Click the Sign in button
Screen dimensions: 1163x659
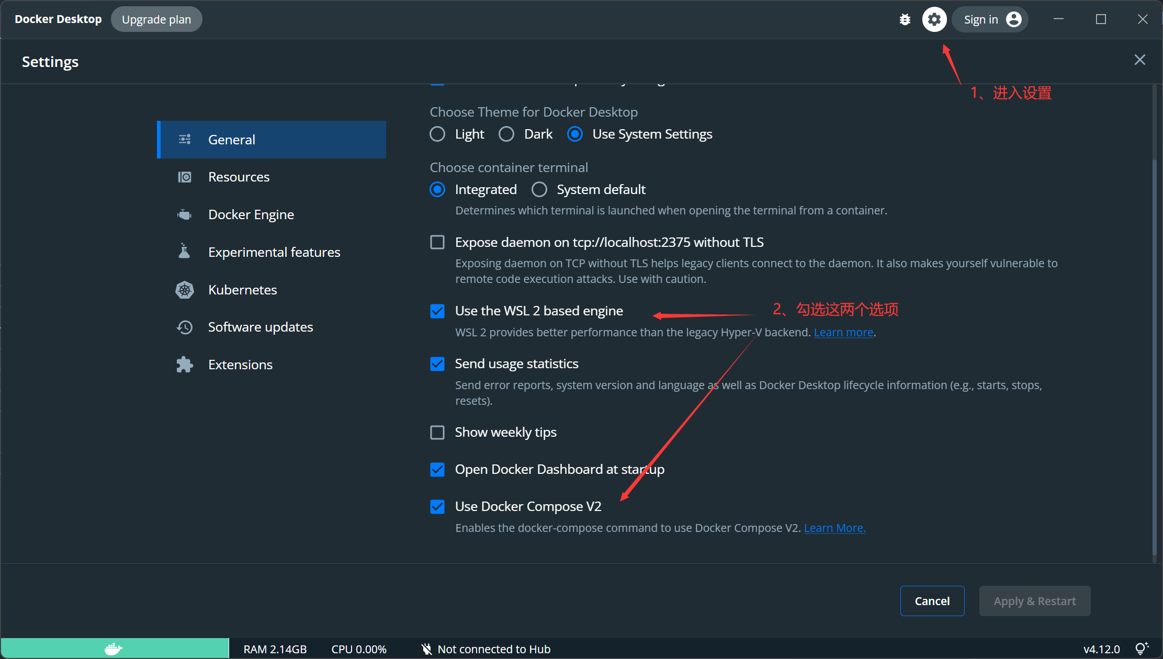[990, 19]
